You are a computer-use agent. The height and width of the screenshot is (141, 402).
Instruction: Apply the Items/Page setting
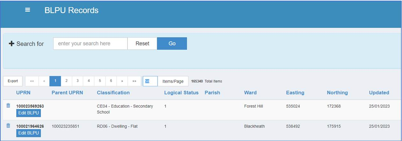coord(173,81)
